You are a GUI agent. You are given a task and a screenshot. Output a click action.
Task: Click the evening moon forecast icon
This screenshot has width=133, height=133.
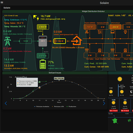(x=131, y=92)
